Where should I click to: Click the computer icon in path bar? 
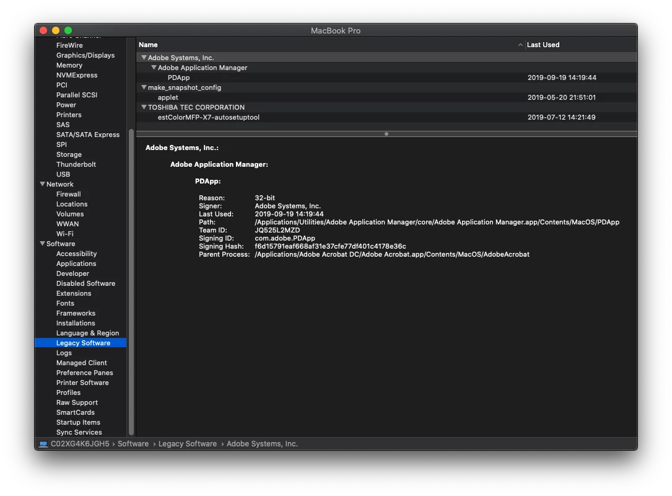click(43, 444)
